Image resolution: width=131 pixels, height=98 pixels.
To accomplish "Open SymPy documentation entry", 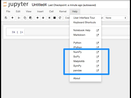I will [x=85, y=66].
